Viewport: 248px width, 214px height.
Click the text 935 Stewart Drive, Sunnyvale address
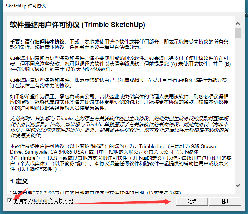[114, 149]
